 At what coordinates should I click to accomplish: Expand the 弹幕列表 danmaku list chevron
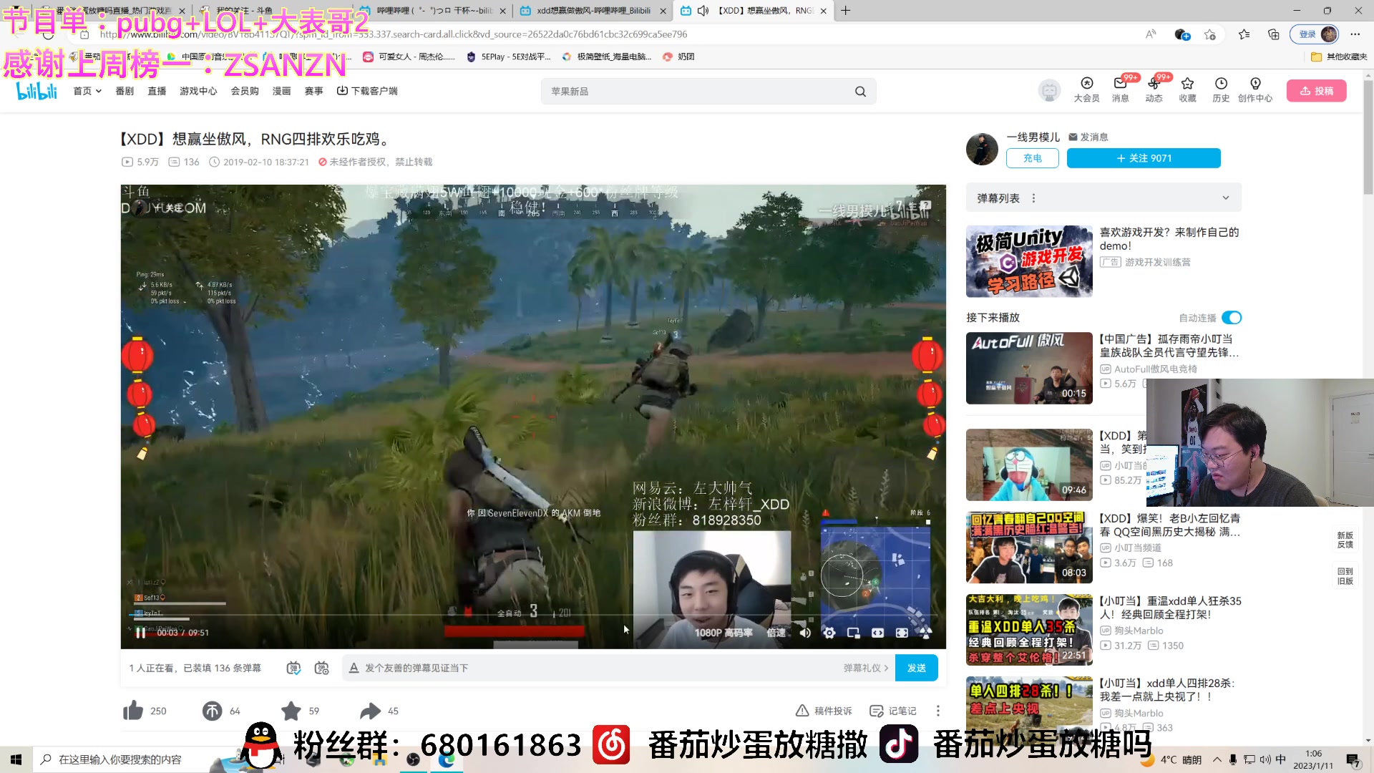point(1226,198)
